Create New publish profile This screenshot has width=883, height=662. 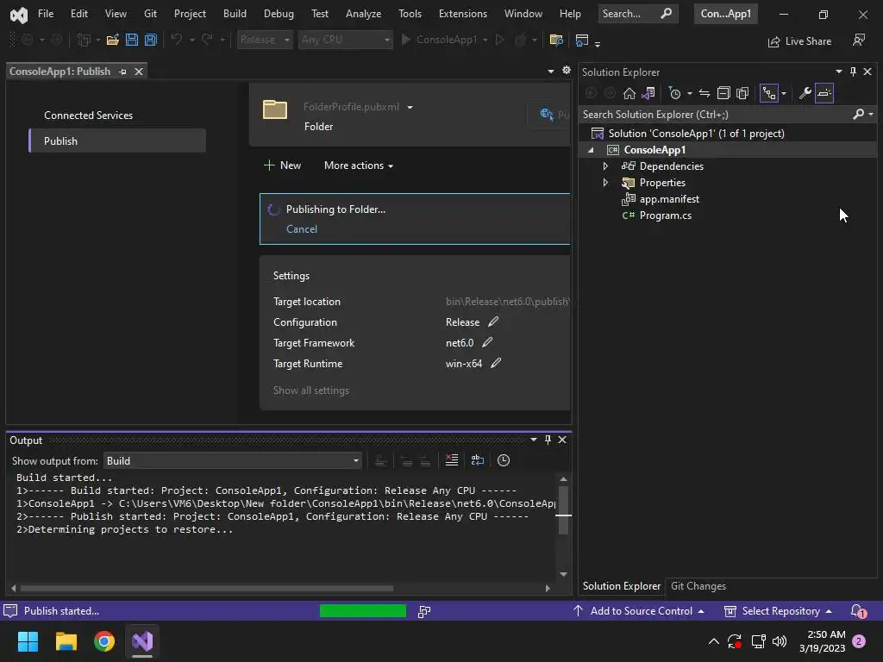coord(282,165)
